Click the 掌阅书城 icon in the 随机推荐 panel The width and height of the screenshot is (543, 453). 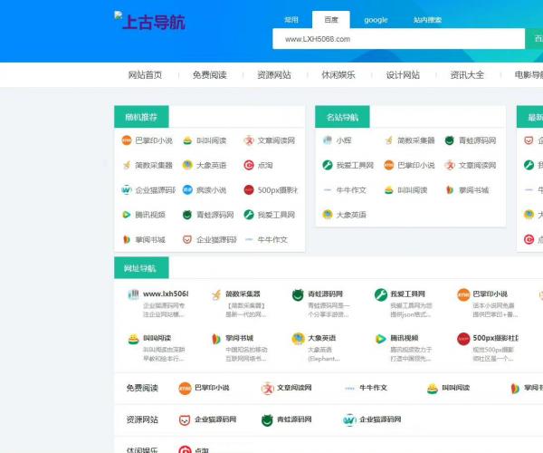127,239
